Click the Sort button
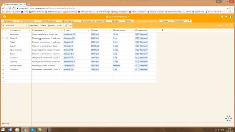Image resolution: width=235 pixels, height=132 pixels. click(x=59, y=26)
